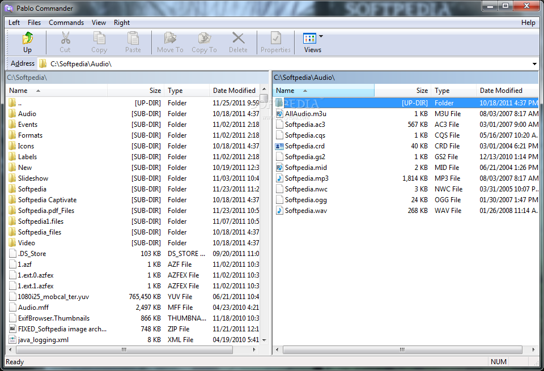Select the .DS_Store file name
The image size is (544, 371).
click(32, 253)
